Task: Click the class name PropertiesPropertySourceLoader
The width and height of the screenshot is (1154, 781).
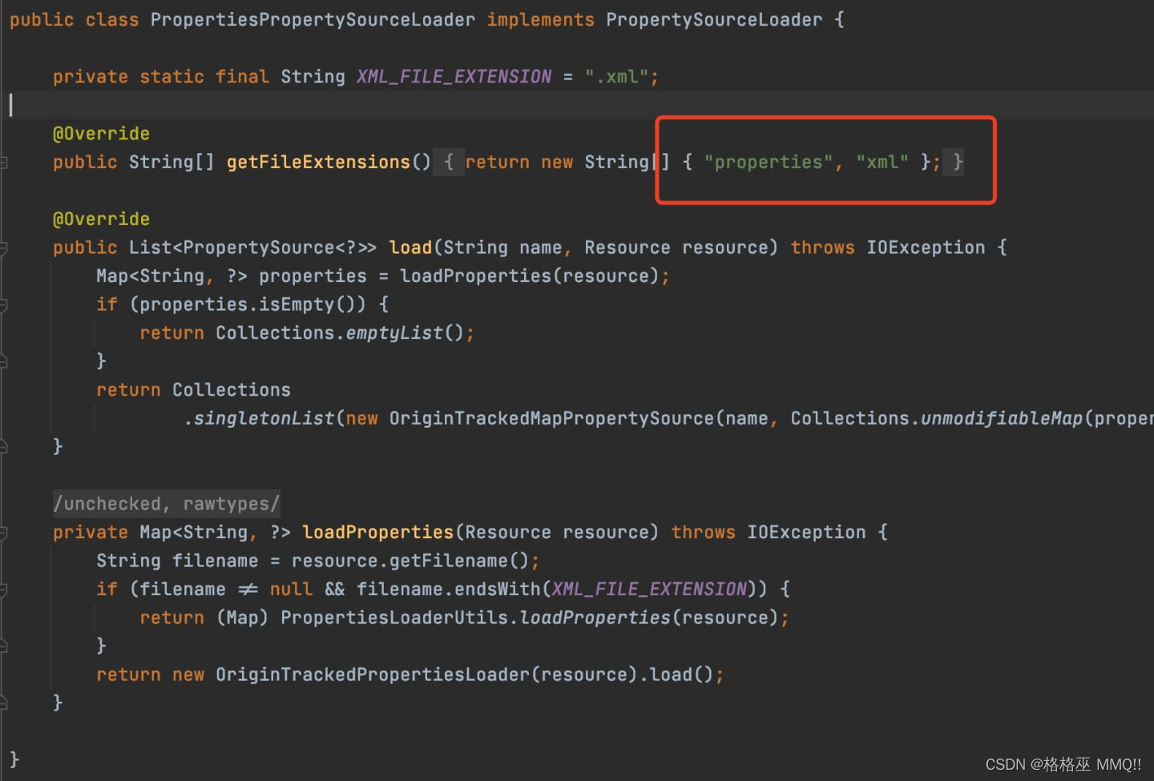Action: pos(313,20)
